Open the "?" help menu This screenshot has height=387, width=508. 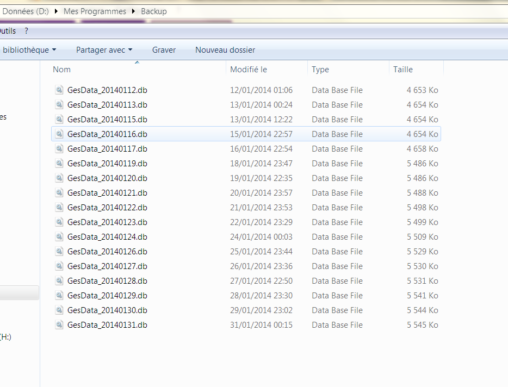coord(26,31)
